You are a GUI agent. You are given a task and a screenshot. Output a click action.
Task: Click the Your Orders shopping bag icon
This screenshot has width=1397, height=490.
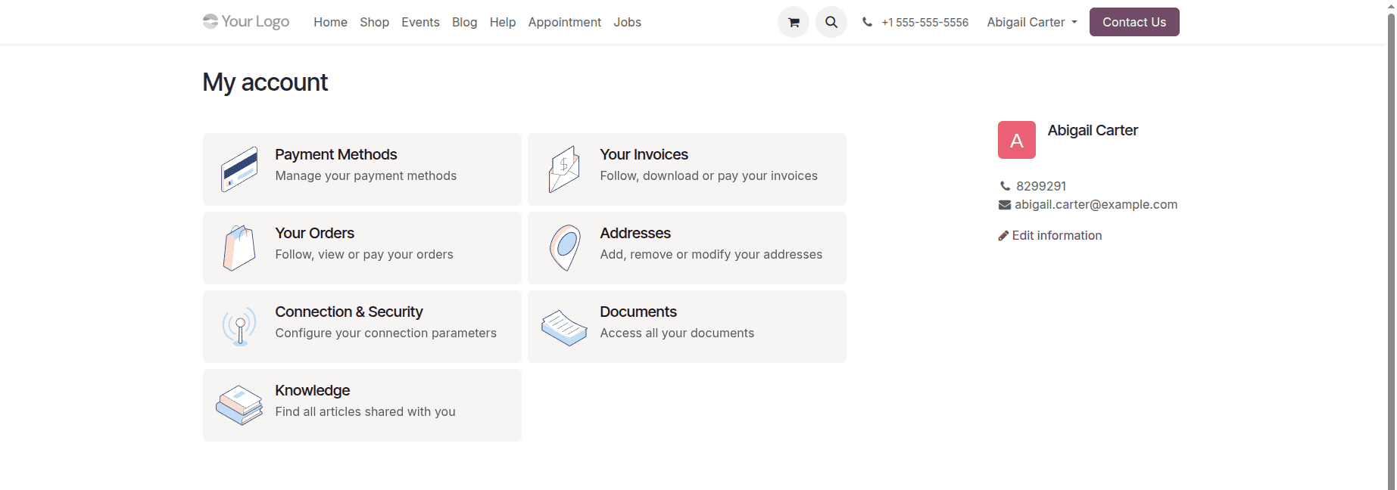239,248
